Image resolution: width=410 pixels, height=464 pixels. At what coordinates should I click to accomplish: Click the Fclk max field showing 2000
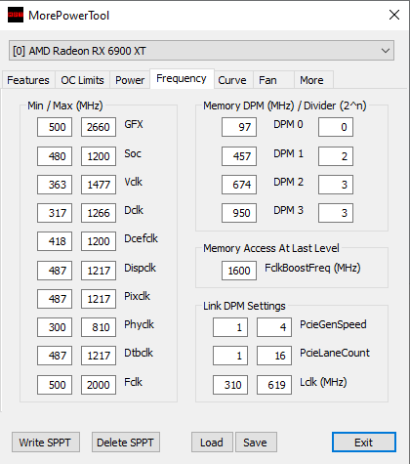[99, 385]
